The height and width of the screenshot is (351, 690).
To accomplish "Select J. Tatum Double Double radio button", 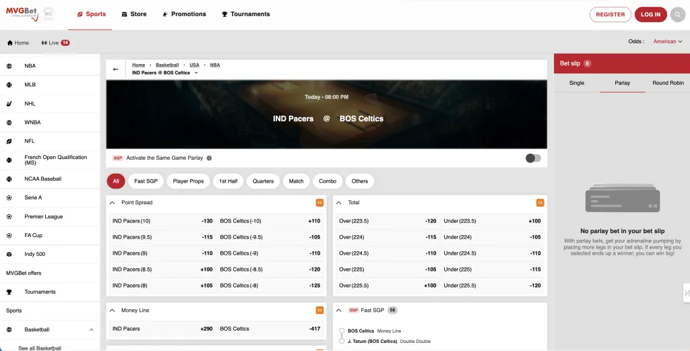I will 342,342.
